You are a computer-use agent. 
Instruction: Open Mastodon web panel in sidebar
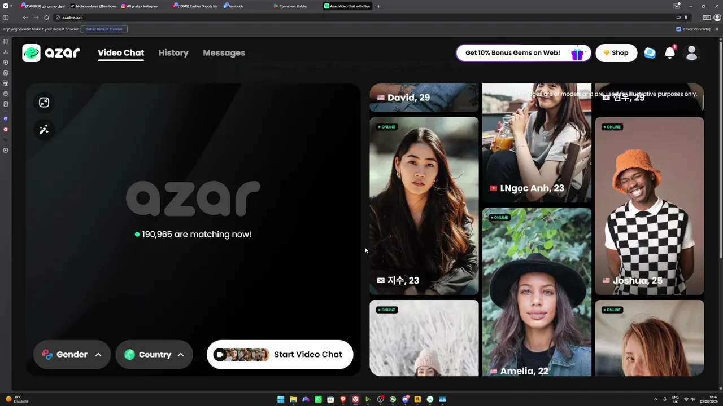6,119
